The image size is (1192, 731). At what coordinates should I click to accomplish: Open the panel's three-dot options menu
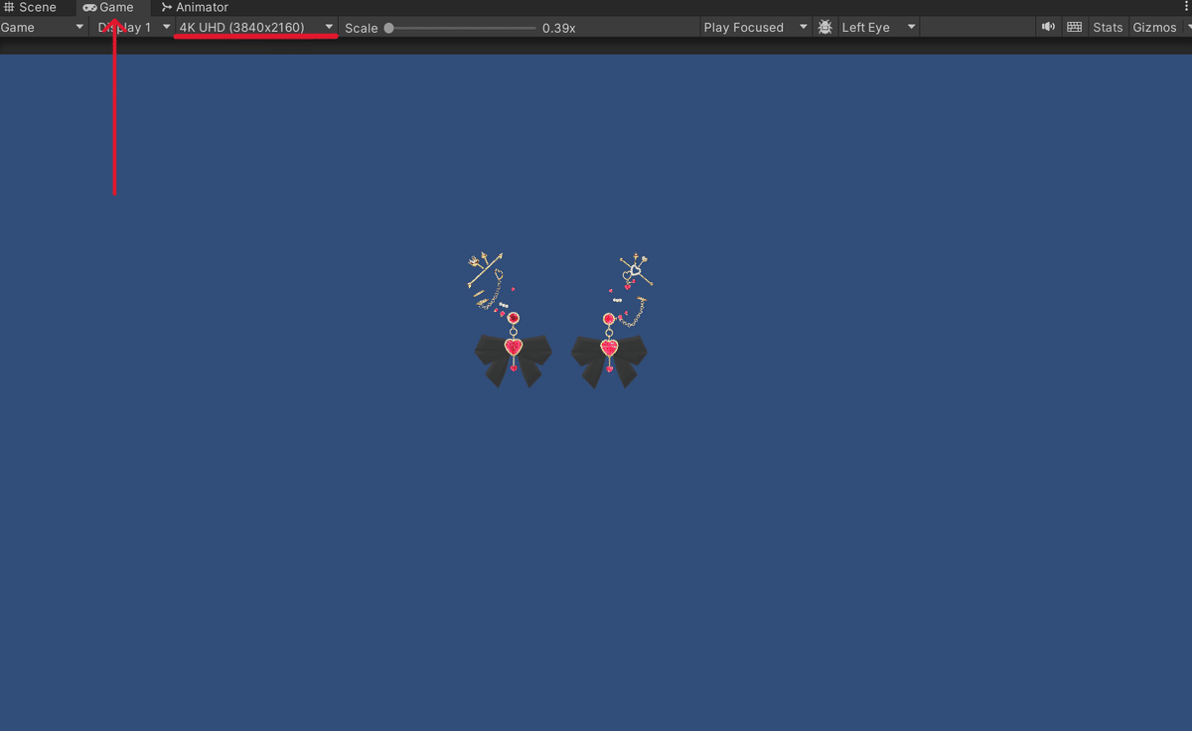pos(1186,7)
